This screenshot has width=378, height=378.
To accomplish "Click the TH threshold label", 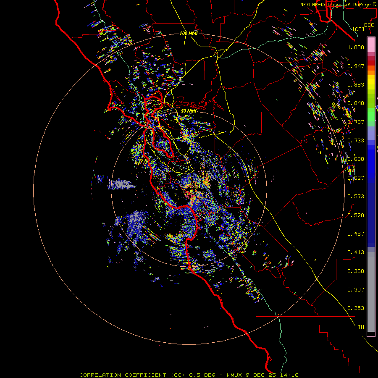I will click(x=361, y=327).
